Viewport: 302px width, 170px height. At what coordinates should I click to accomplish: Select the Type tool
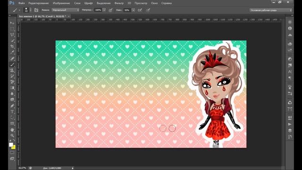(x=12, y=111)
